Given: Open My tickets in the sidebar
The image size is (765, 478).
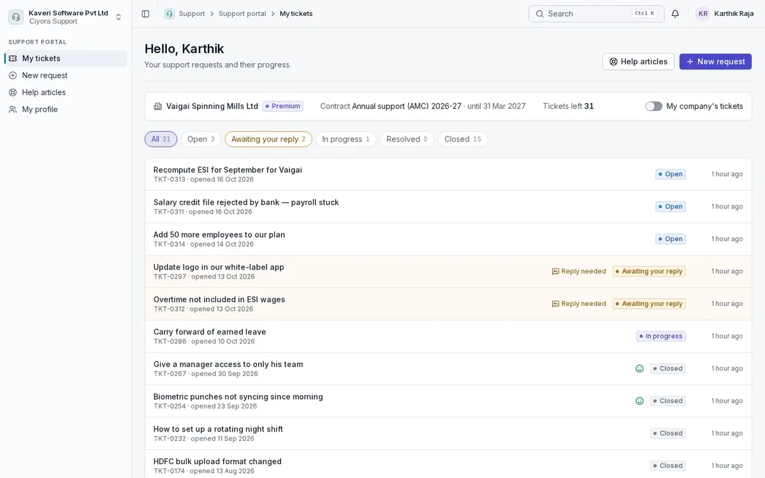Looking at the screenshot, I should point(66,59).
